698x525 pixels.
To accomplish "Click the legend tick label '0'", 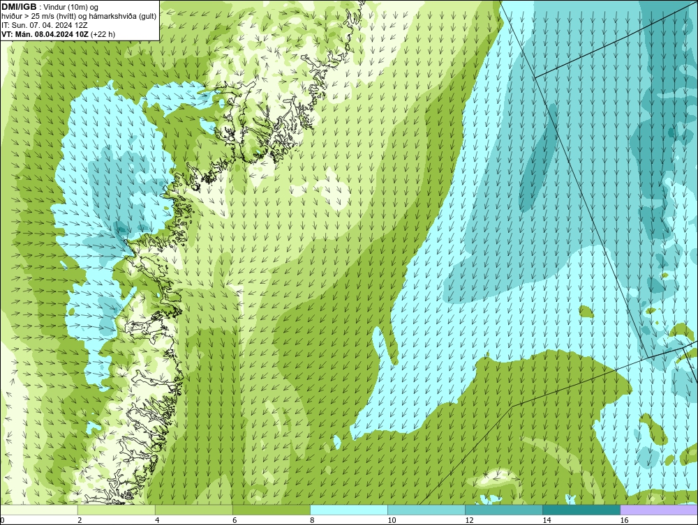I will (x=2, y=520).
